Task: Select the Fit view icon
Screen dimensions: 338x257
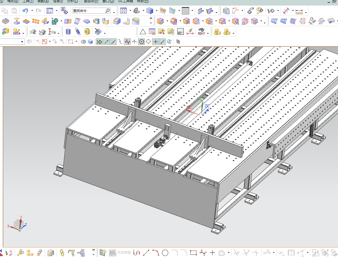Action: coord(123,11)
